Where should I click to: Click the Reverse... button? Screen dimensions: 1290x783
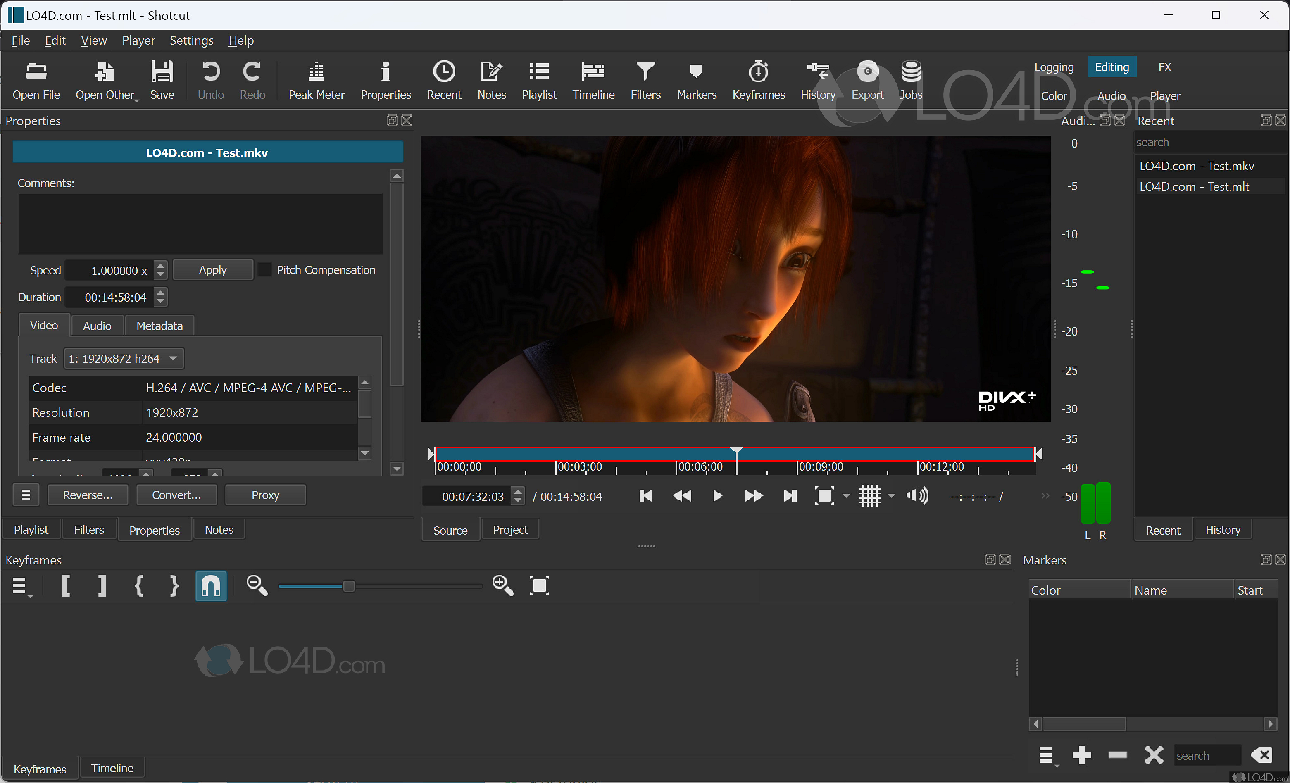point(88,495)
